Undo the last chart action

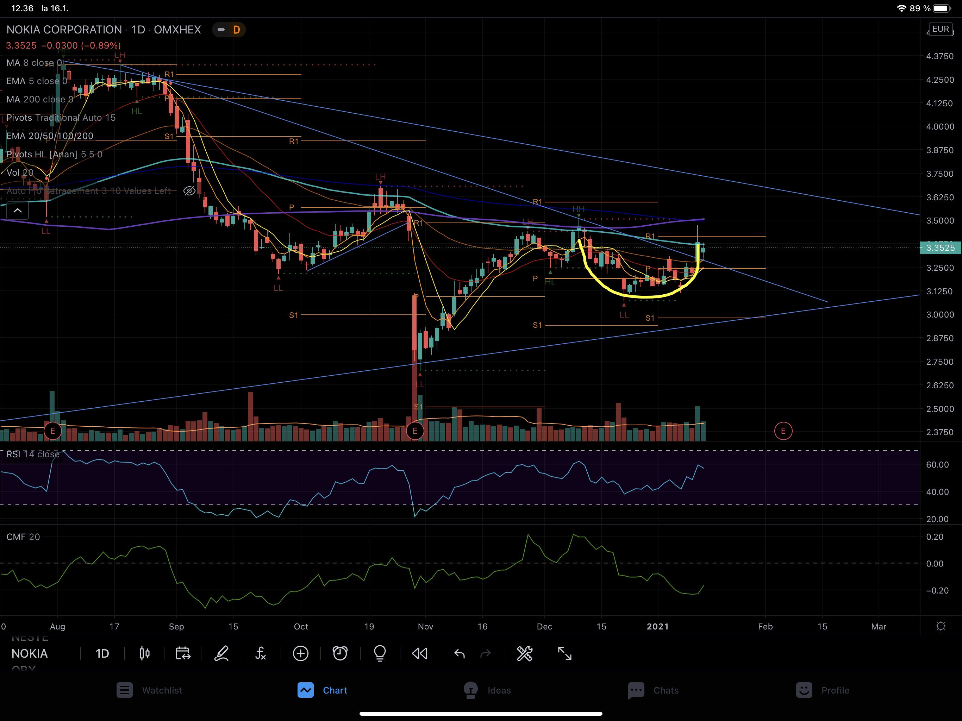459,654
